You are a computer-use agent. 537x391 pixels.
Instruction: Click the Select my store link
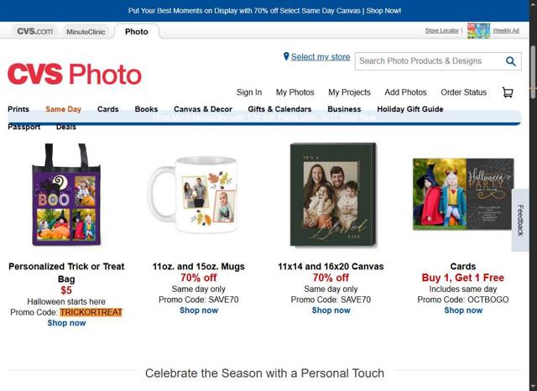pos(321,57)
